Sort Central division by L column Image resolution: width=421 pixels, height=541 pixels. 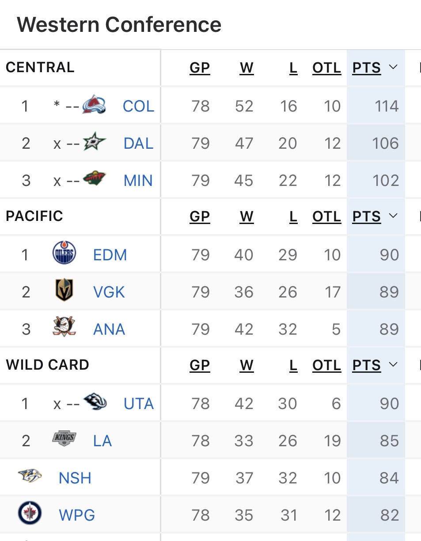[293, 68]
